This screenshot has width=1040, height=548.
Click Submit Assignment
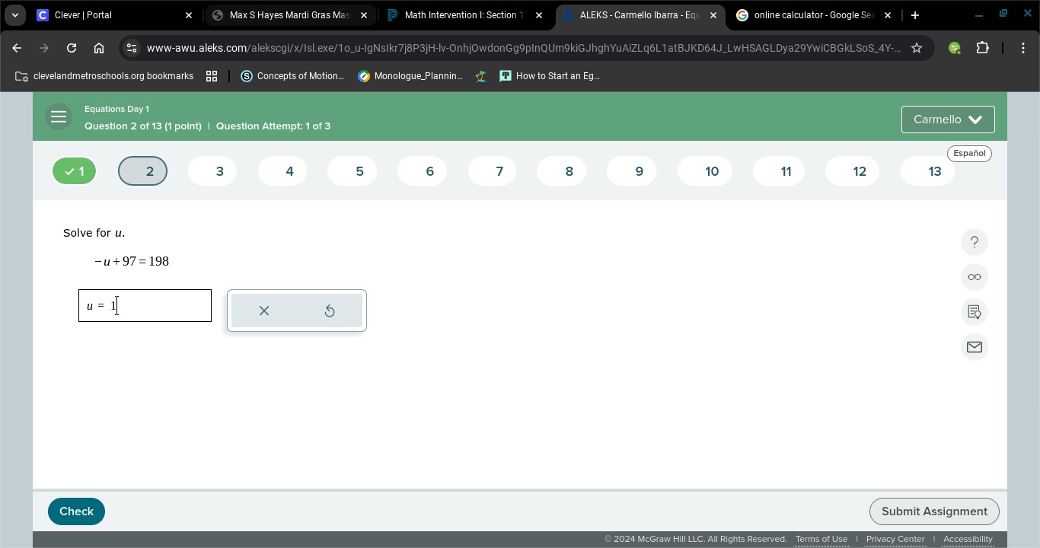point(934,511)
